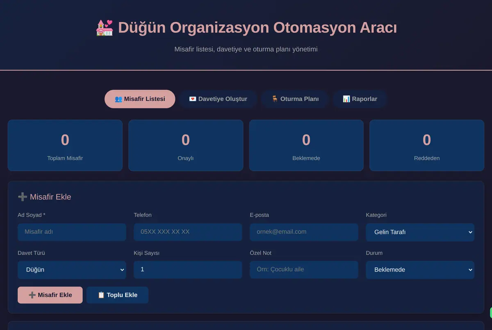This screenshot has height=330, width=492.
Task: Click the pink Misafir Ekle button
Action: click(x=50, y=295)
